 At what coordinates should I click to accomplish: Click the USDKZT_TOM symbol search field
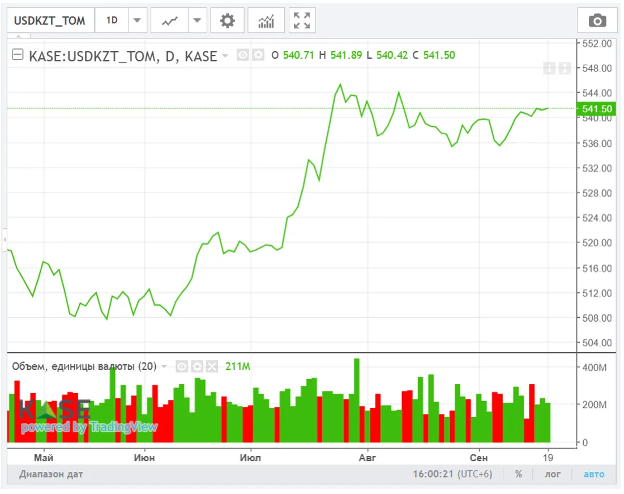coord(50,21)
